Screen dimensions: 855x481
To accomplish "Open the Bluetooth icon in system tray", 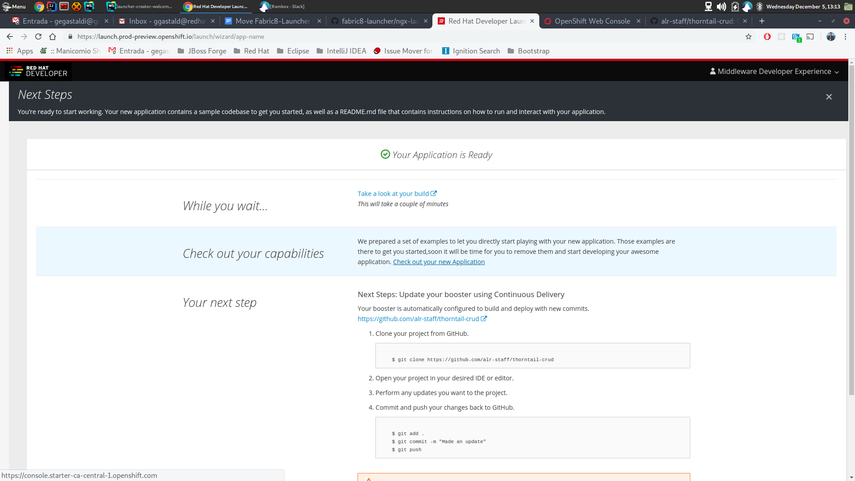I will tap(759, 6).
